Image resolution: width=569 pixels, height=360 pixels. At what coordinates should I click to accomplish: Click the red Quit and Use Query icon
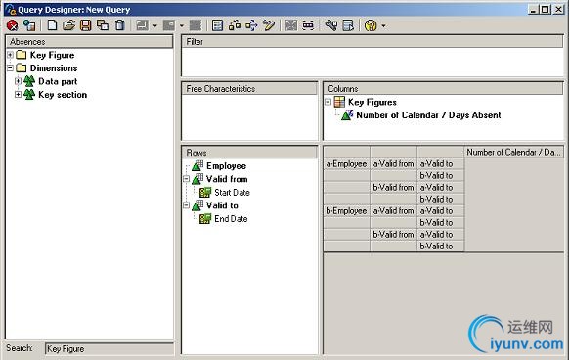[12, 25]
